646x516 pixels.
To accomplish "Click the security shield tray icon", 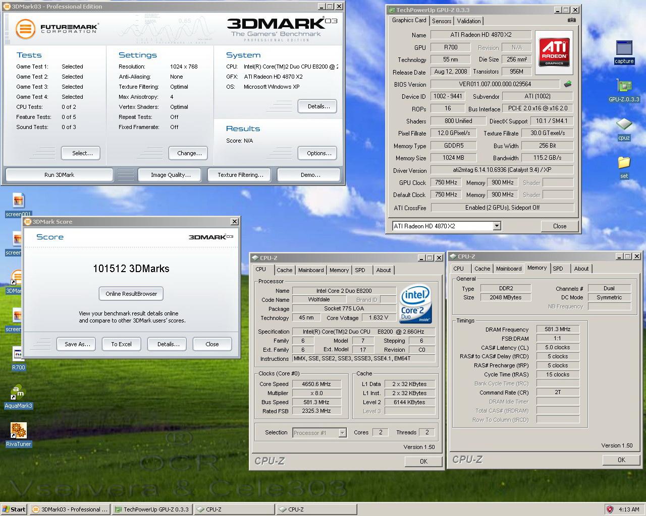I will [x=610, y=509].
